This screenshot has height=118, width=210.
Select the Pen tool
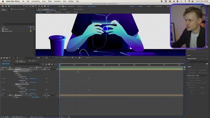pos(33,6)
